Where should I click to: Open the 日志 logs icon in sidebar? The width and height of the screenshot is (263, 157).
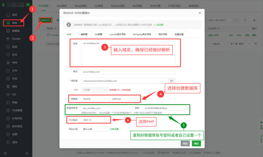(x=8, y=78)
